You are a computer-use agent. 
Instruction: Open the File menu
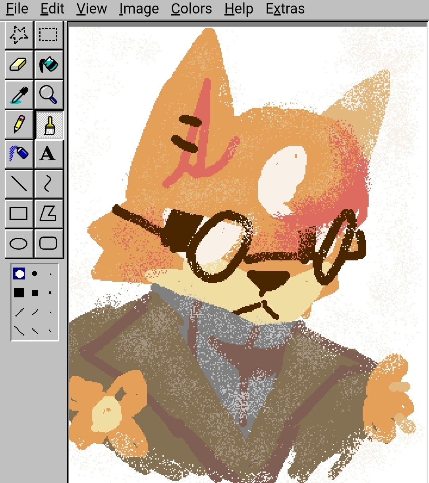click(x=17, y=9)
